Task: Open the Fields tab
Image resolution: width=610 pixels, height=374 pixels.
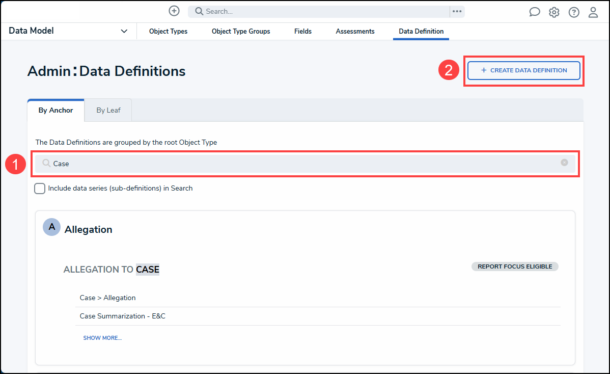Action: pos(303,31)
